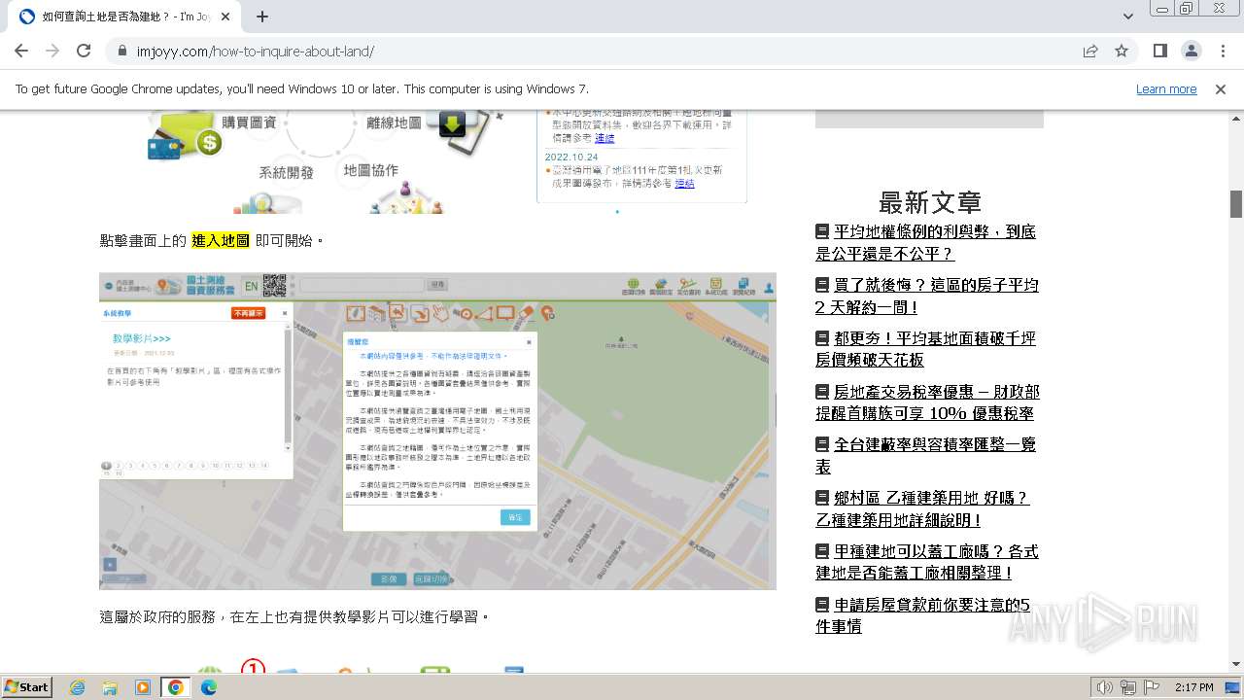This screenshot has width=1244, height=700.
Task: Click paragraph 這屬於政府的服務
Action: pos(294,616)
